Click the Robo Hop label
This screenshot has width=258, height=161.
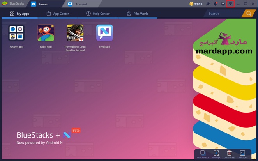pyautogui.click(x=46, y=47)
